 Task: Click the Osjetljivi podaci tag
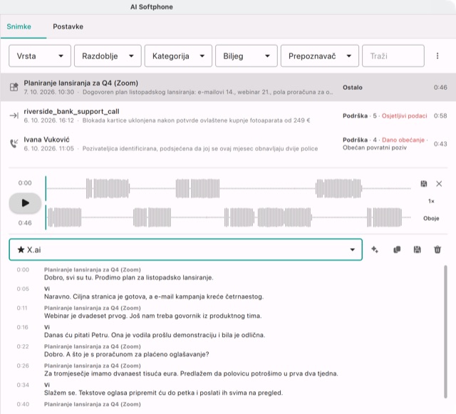404,116
